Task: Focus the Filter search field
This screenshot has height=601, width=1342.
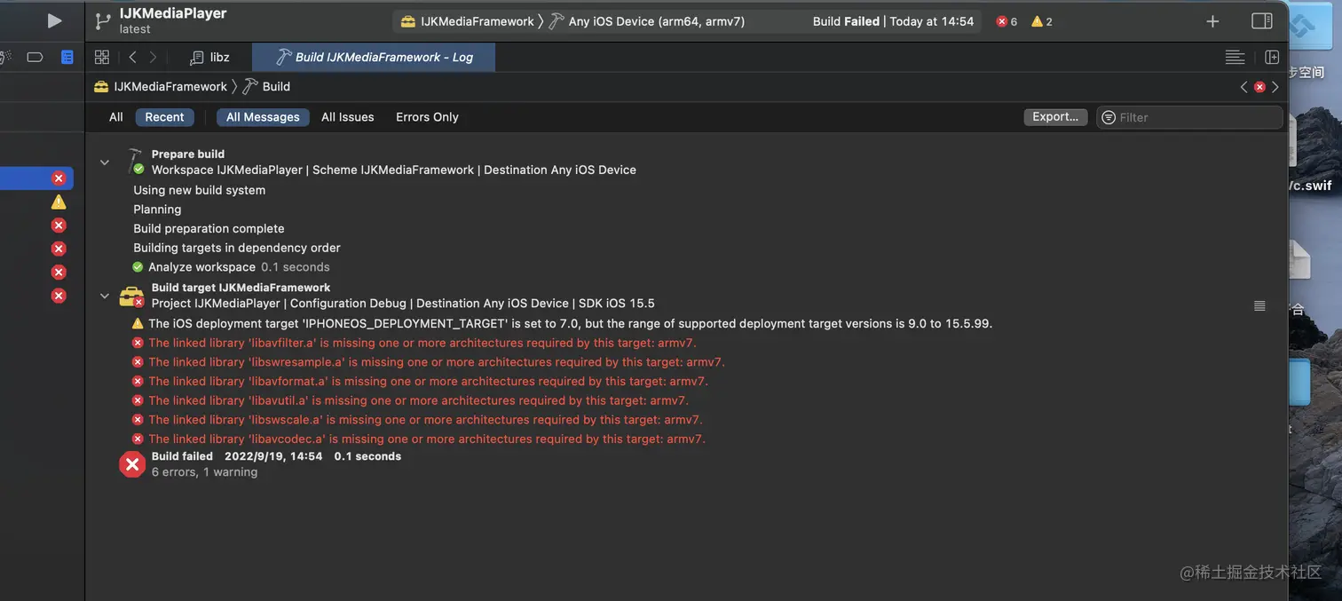Action: [1189, 117]
